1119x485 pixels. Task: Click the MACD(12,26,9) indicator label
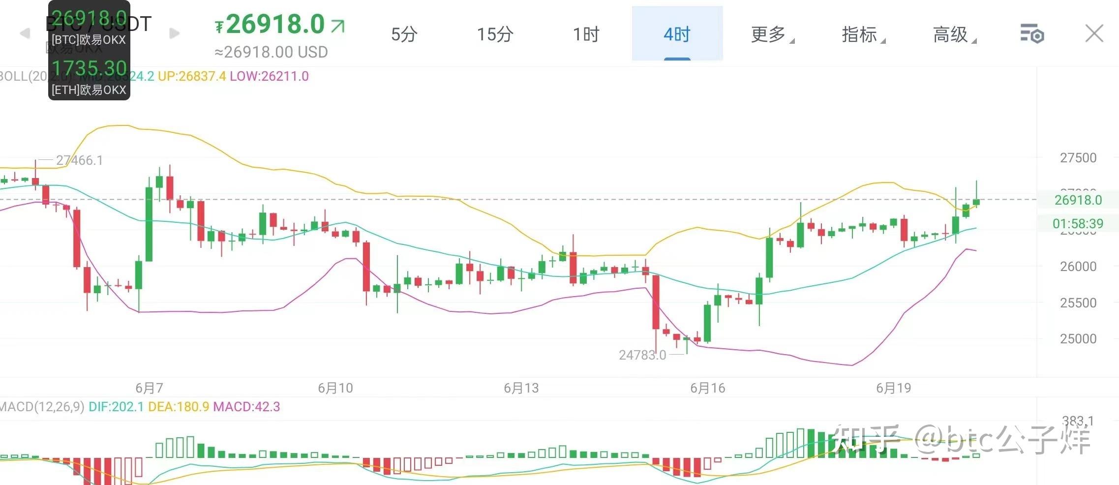tap(42, 407)
